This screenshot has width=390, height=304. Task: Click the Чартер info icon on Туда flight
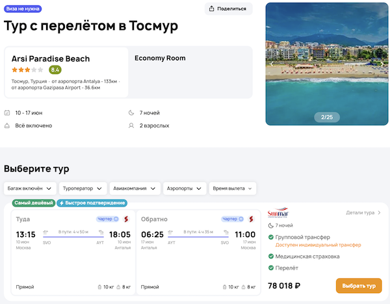pyautogui.click(x=116, y=219)
